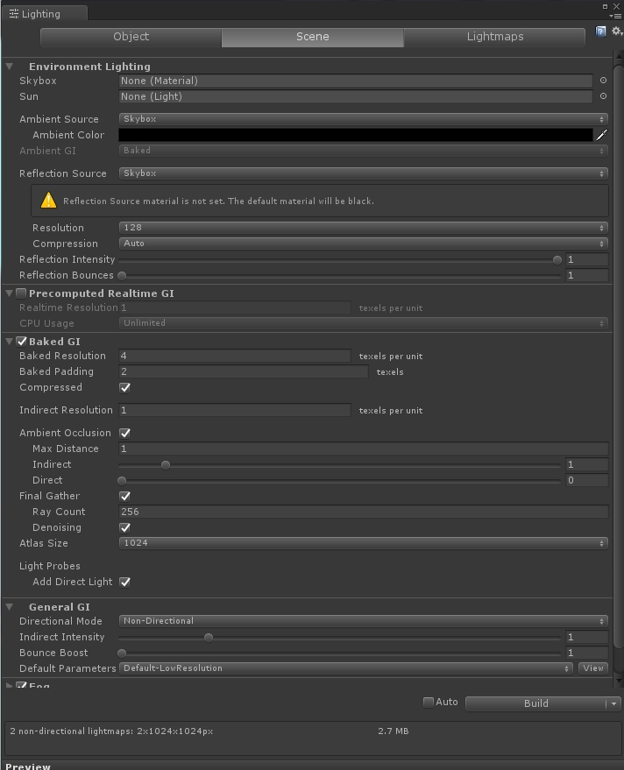Click the Bounce Boost slider handle
This screenshot has width=624, height=770.
(122, 653)
